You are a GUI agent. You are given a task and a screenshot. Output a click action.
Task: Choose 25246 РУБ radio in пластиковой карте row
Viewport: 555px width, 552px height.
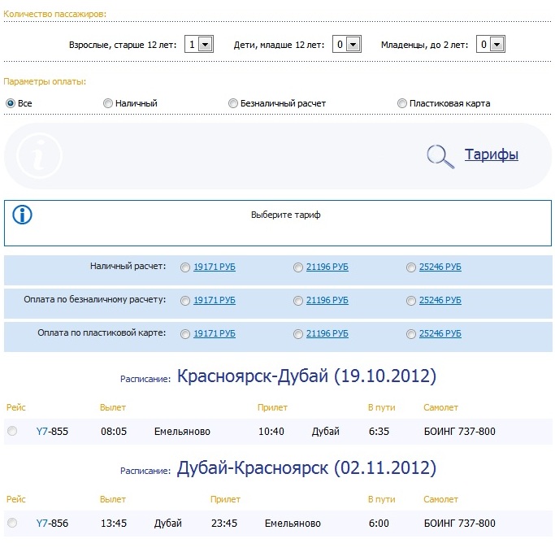coord(411,333)
